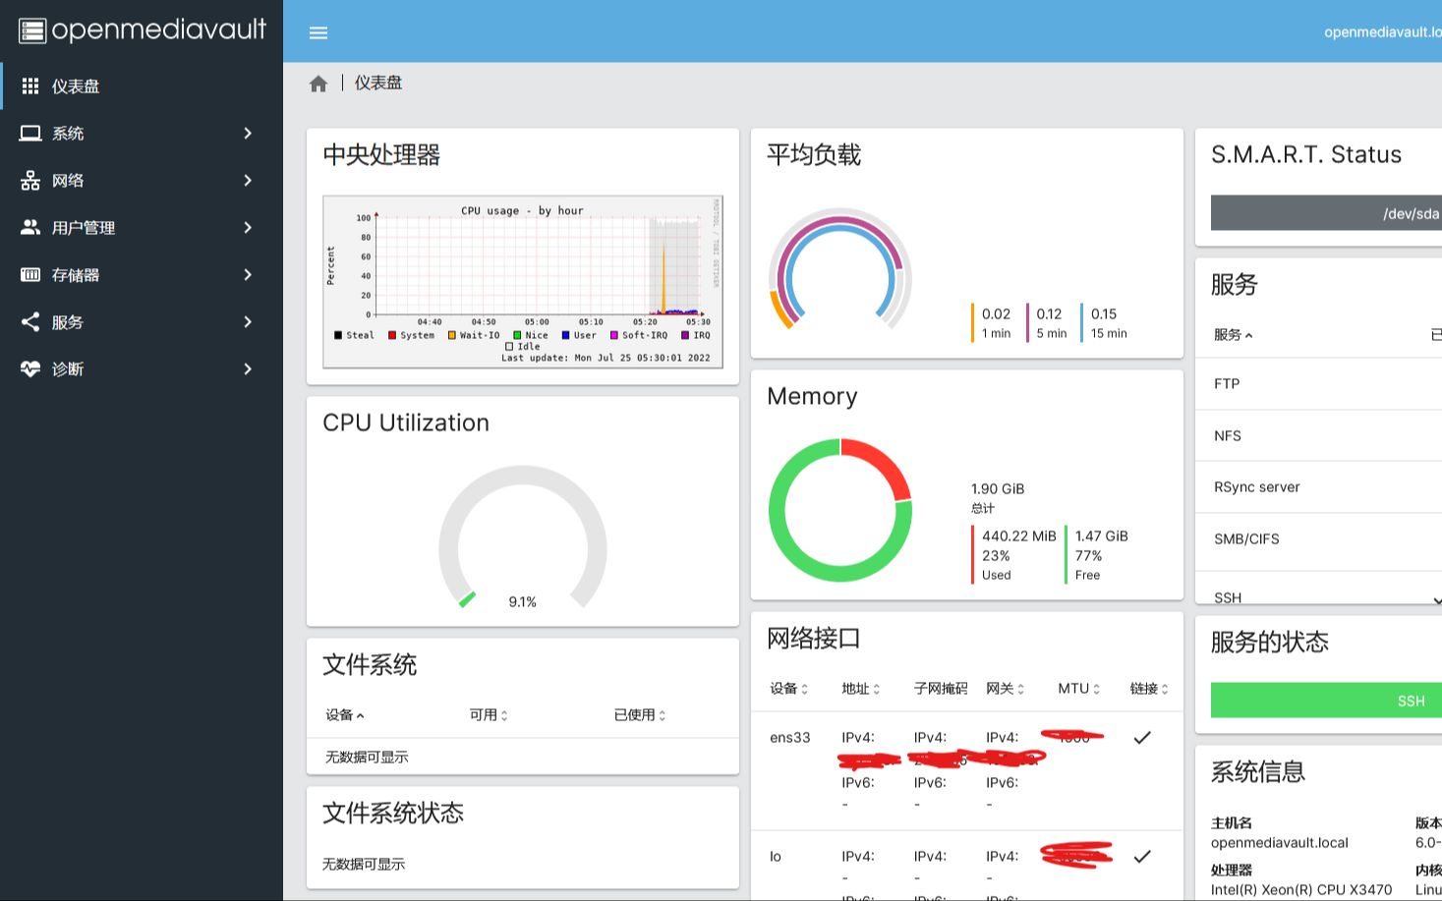Click the 1.90 GiB total memory value

pyautogui.click(x=998, y=488)
